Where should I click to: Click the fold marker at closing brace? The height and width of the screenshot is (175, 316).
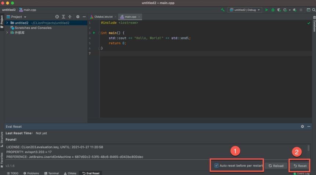pyautogui.click(x=99, y=48)
